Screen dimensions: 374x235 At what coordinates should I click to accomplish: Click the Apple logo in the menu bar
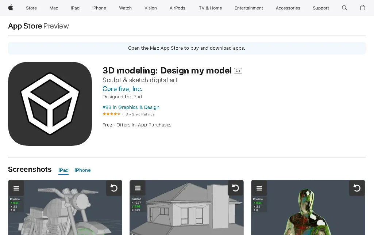point(10,8)
